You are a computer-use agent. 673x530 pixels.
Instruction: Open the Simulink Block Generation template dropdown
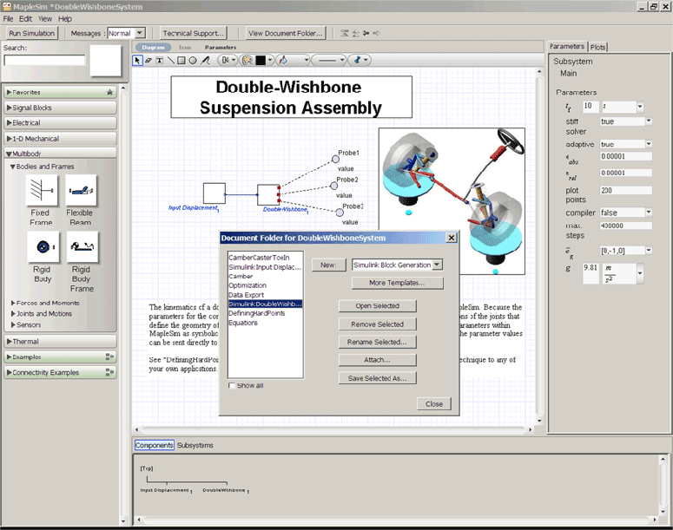tap(437, 265)
